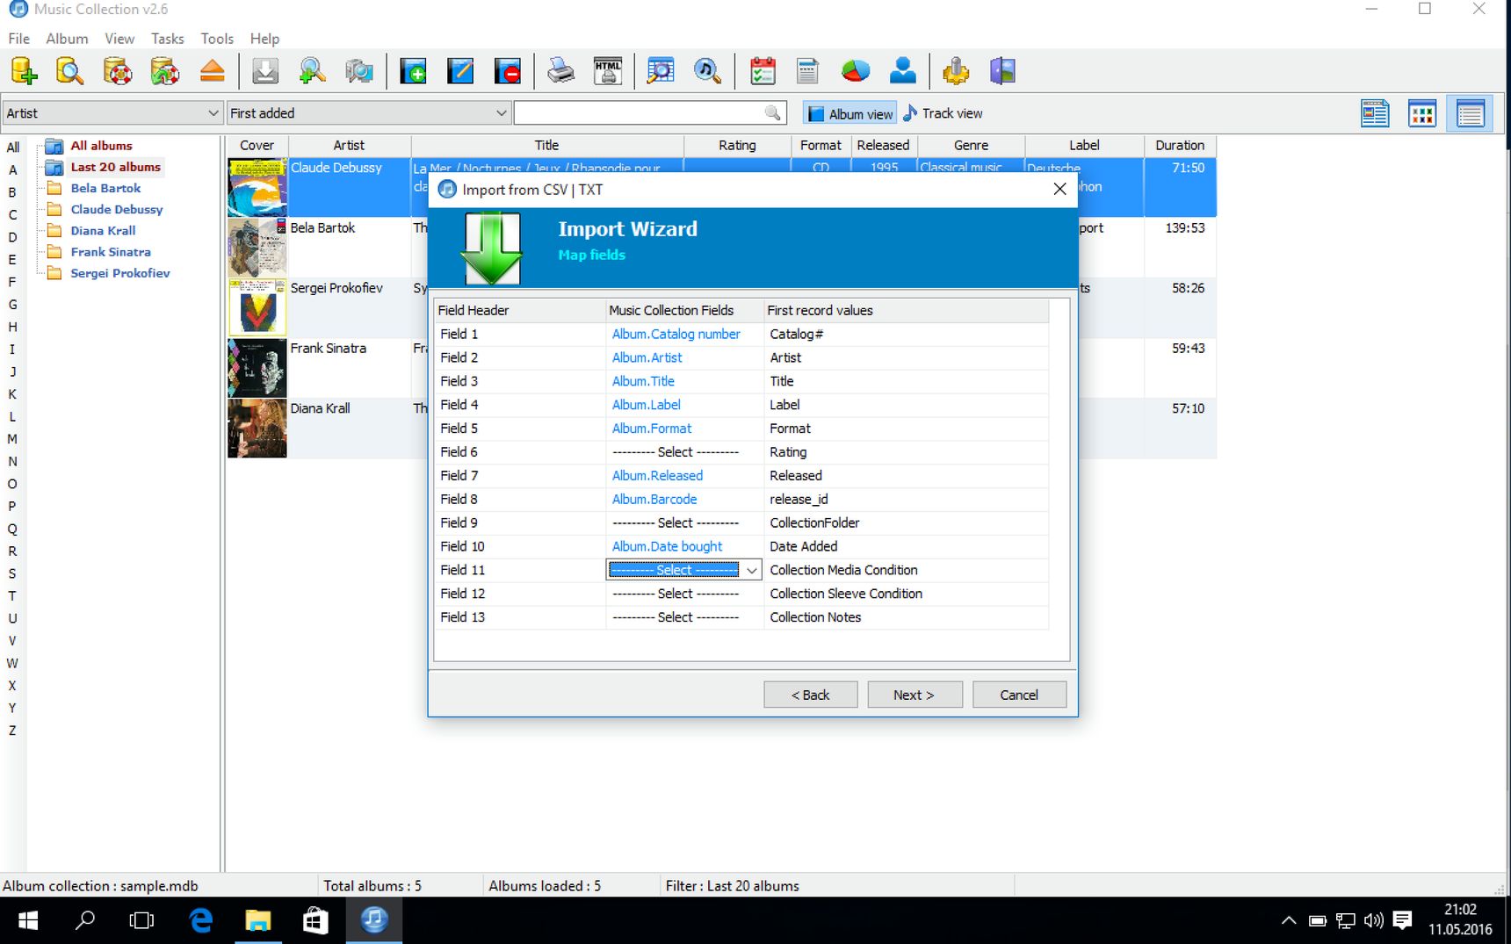Viewport: 1511px width, 944px height.
Task: Click the Artist column header
Action: coord(349,146)
